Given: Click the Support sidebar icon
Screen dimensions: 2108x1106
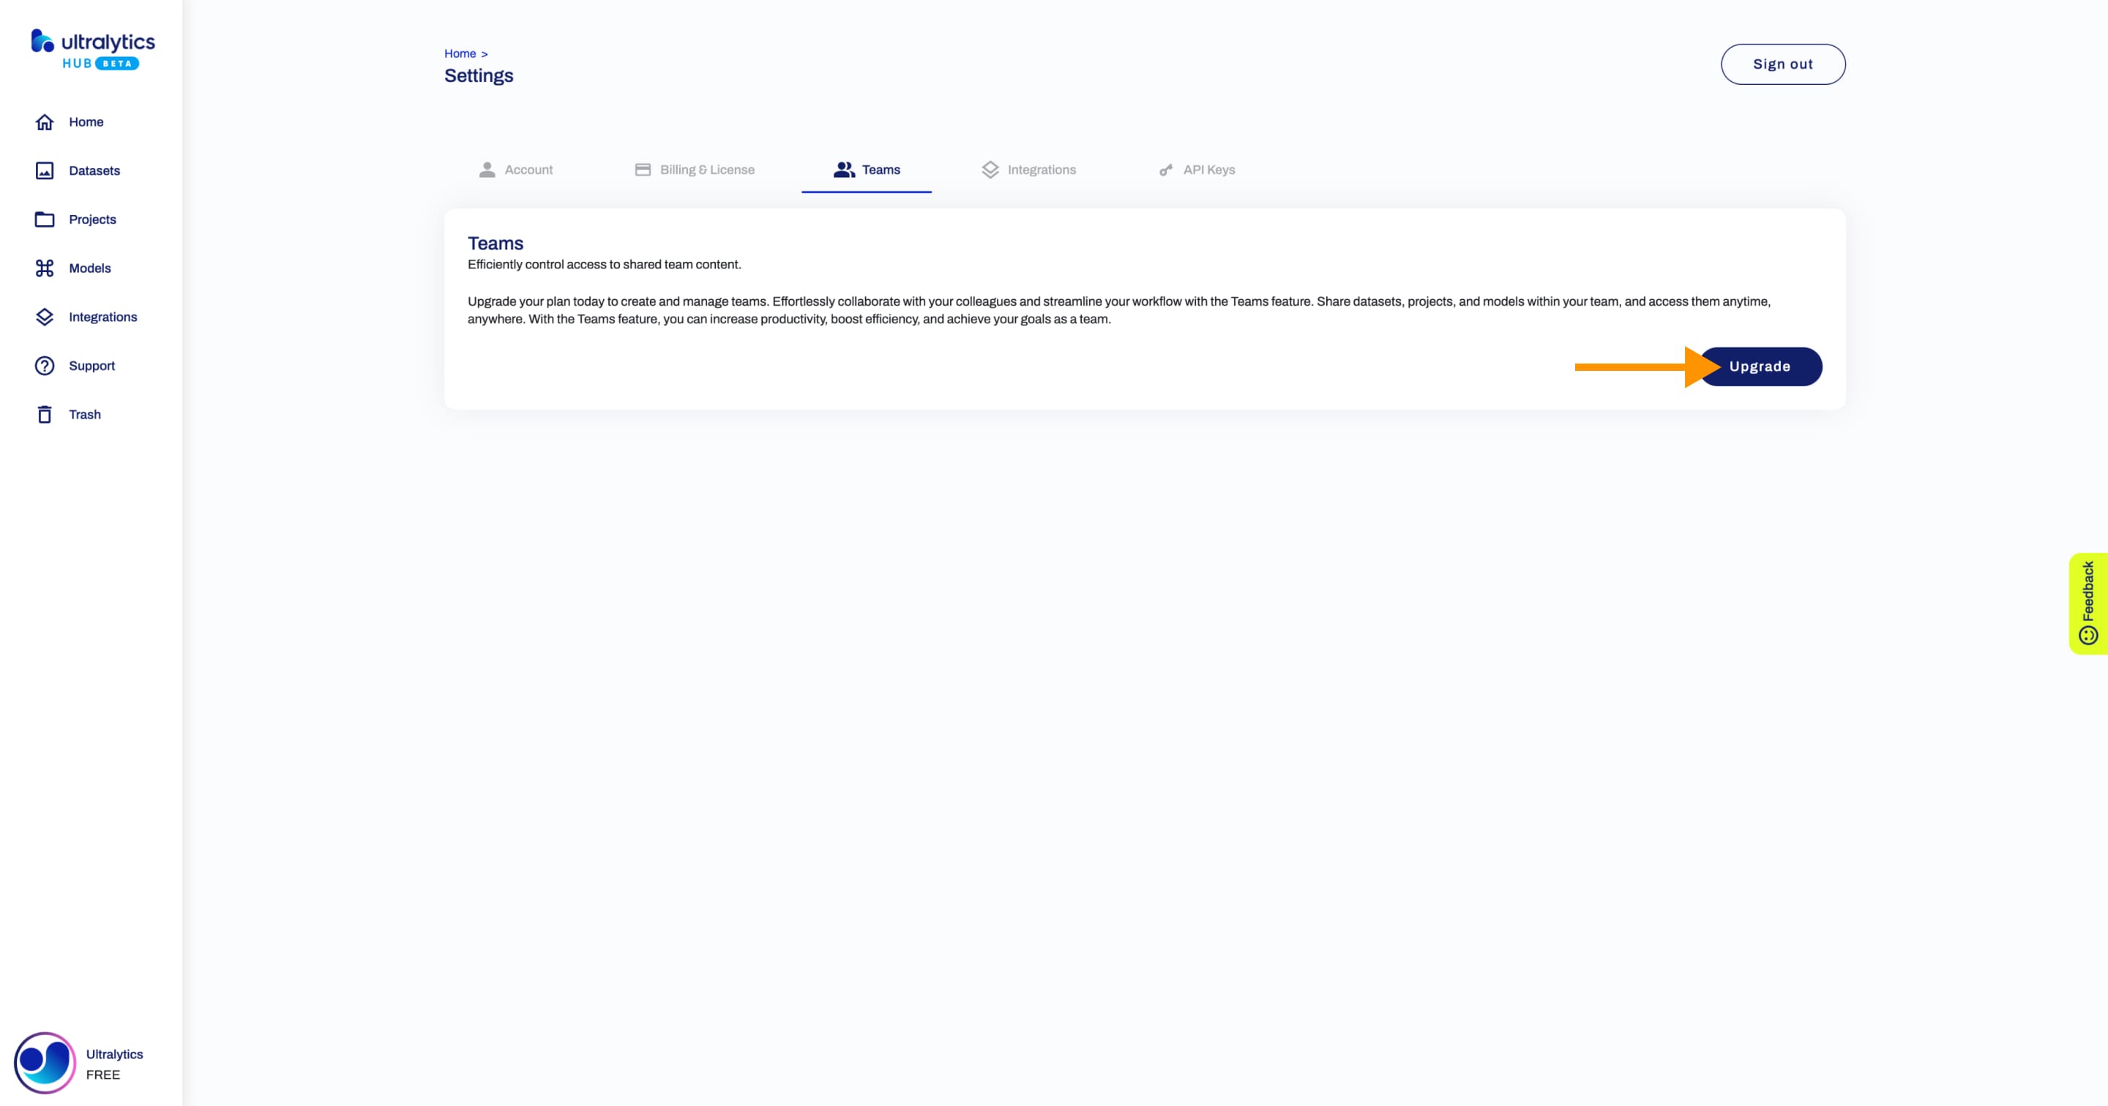Looking at the screenshot, I should point(45,366).
